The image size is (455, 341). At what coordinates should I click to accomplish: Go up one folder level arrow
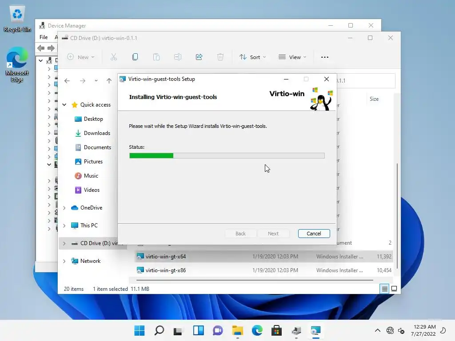click(109, 81)
